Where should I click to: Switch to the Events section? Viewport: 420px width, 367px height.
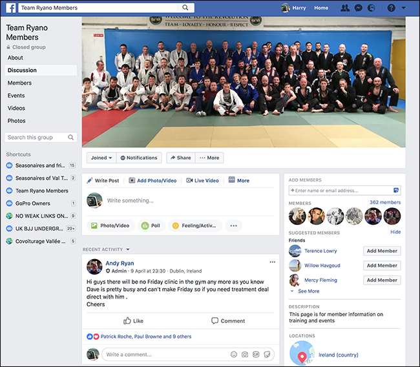[x=16, y=96]
